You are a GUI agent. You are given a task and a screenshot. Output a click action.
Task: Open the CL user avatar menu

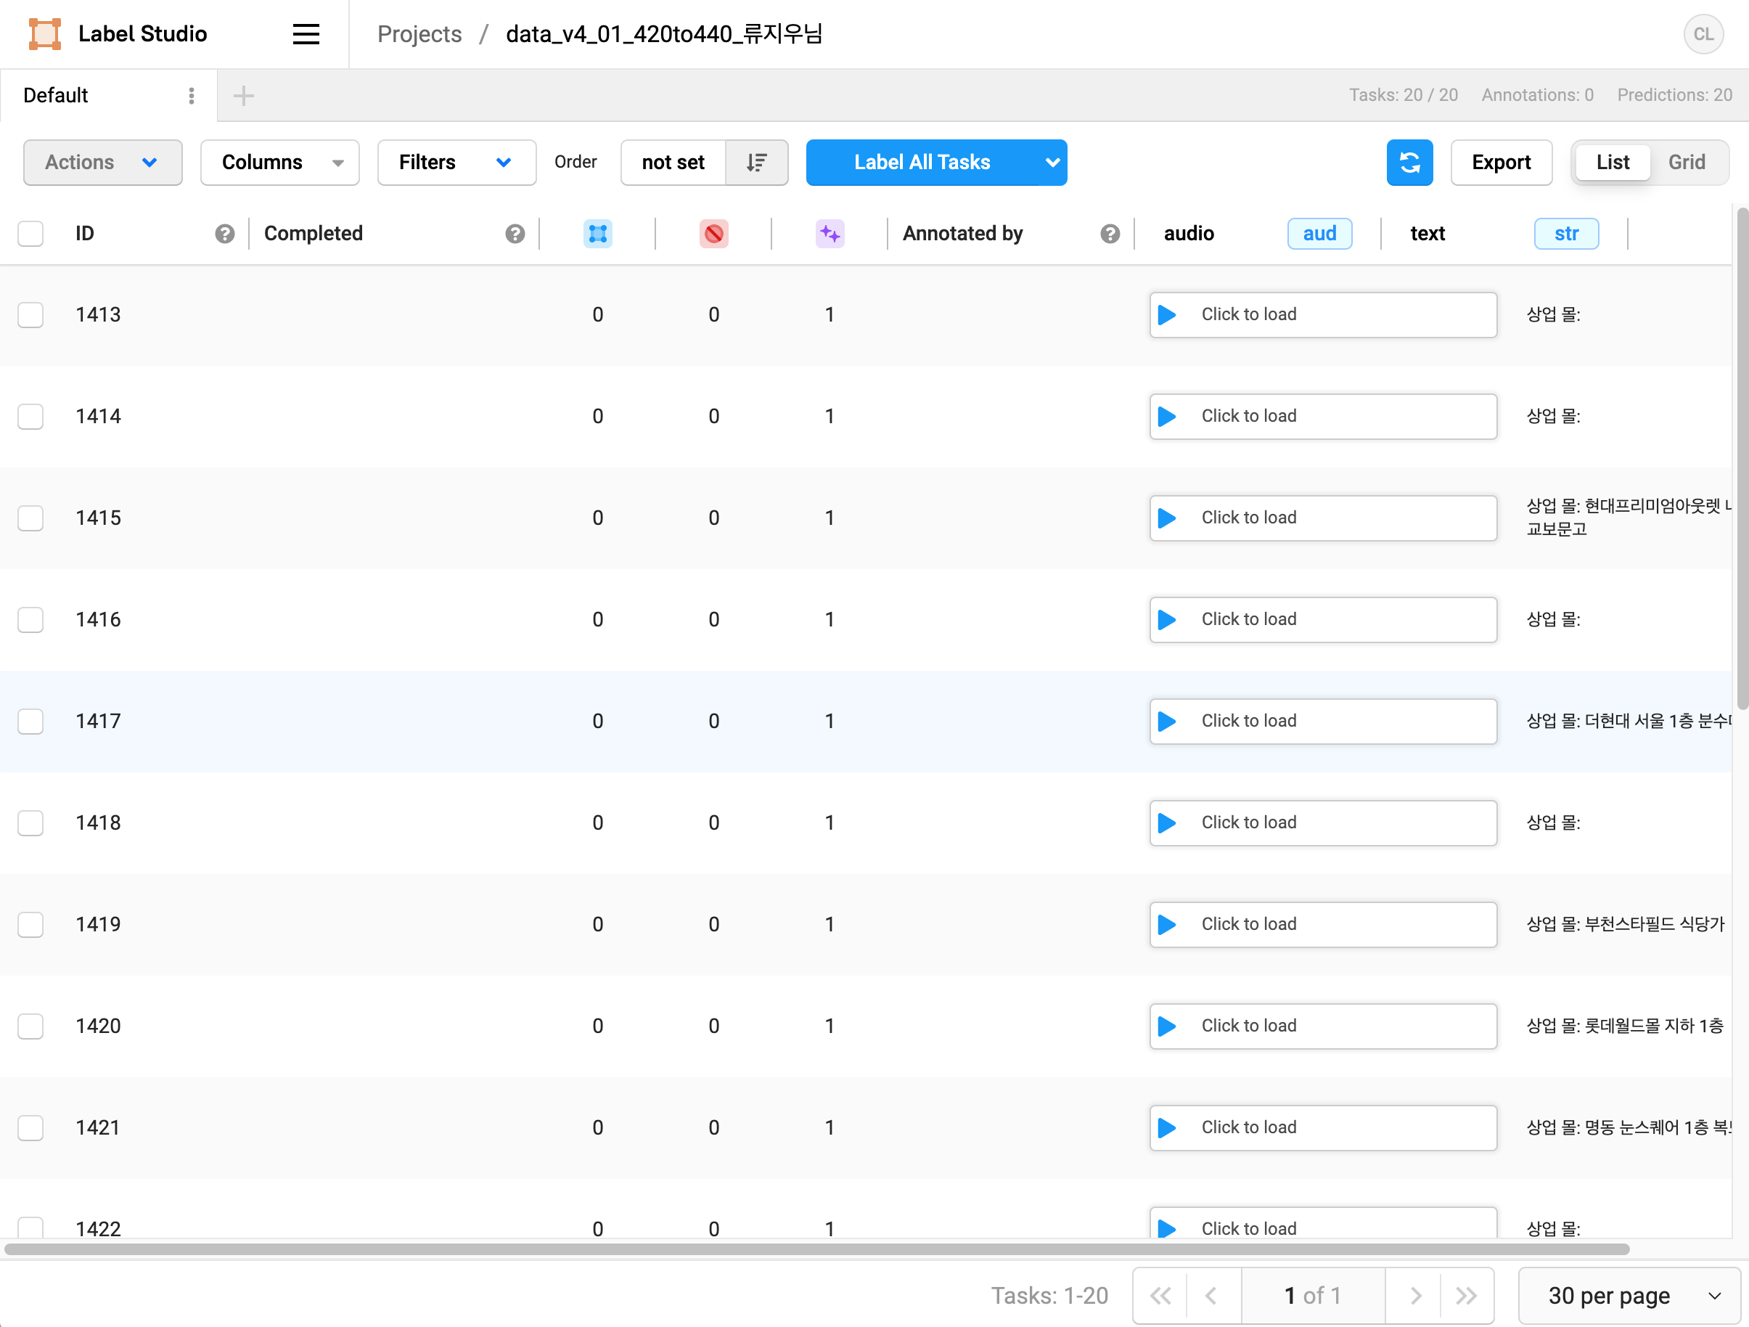pos(1703,33)
